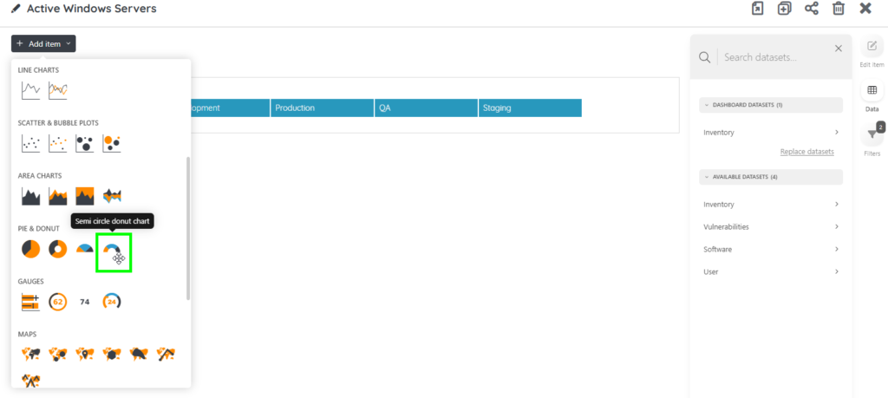Collapse the Available Datasets section
Image resolution: width=888 pixels, height=398 pixels.
pyautogui.click(x=771, y=177)
